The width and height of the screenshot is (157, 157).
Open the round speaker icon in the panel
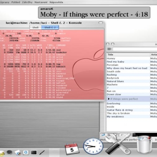[x=9, y=152]
